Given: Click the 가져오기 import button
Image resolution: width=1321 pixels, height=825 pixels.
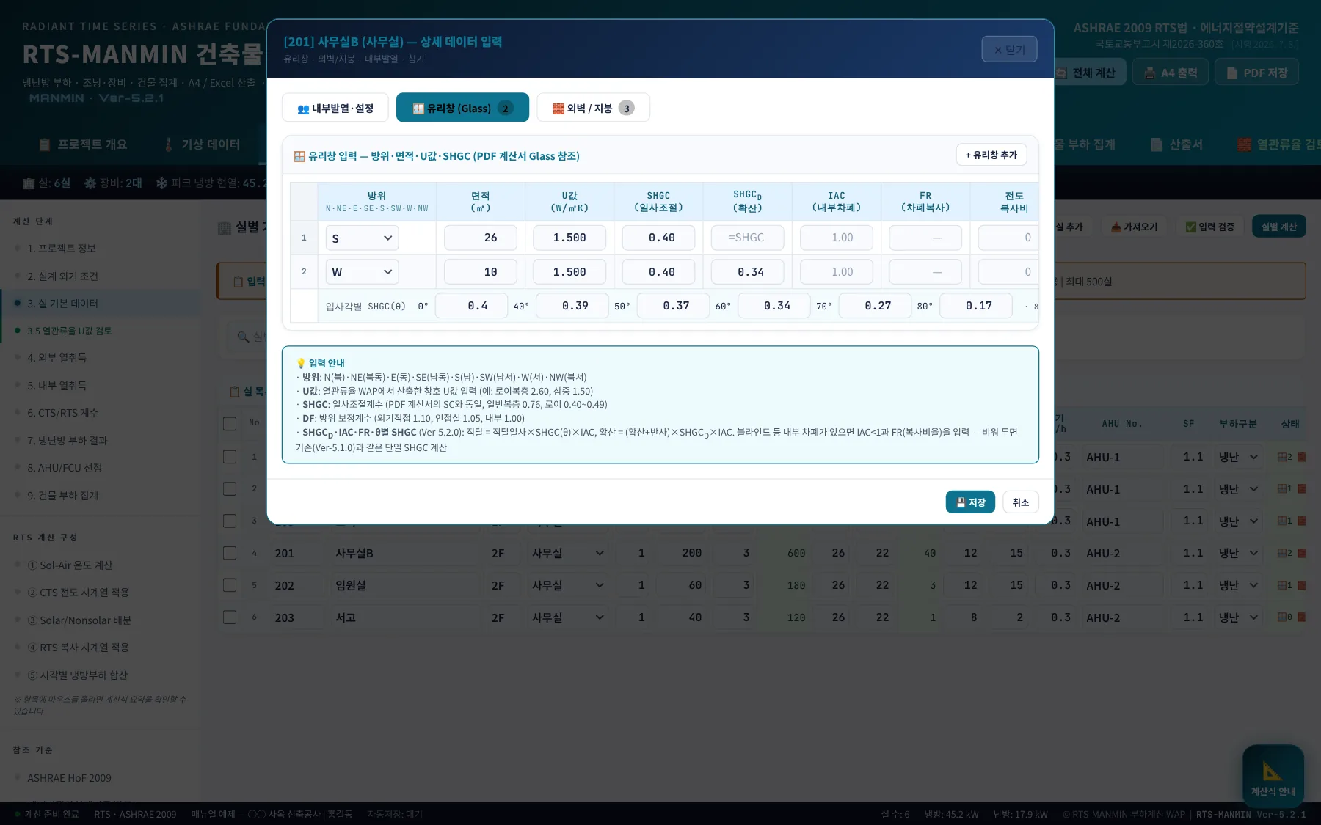Looking at the screenshot, I should tap(1134, 227).
